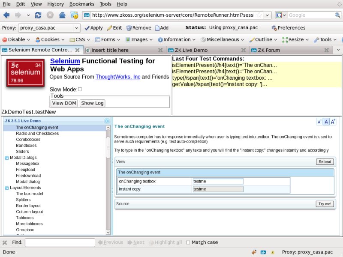Screen dimensions: 343x257
Task: Click the bookmark star in the address bar
Action: pos(259,15)
